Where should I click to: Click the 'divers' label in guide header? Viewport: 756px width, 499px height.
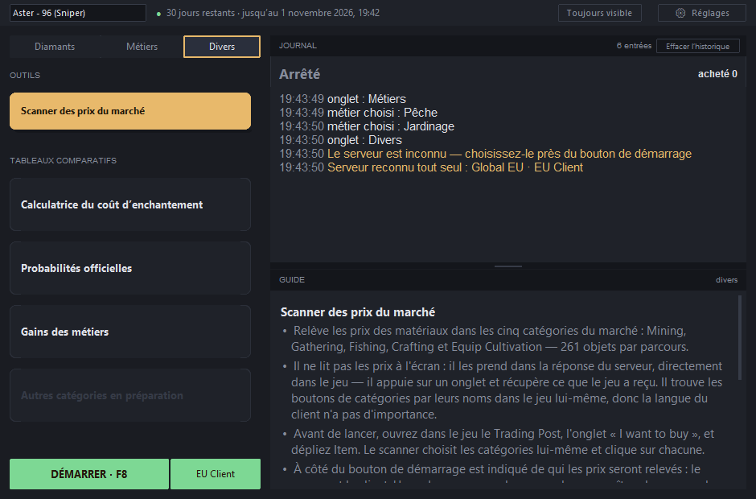pos(726,280)
